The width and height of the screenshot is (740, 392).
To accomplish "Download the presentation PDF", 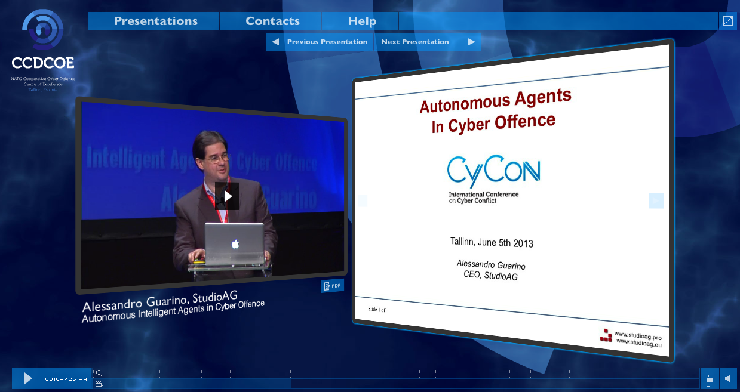I will coord(332,286).
